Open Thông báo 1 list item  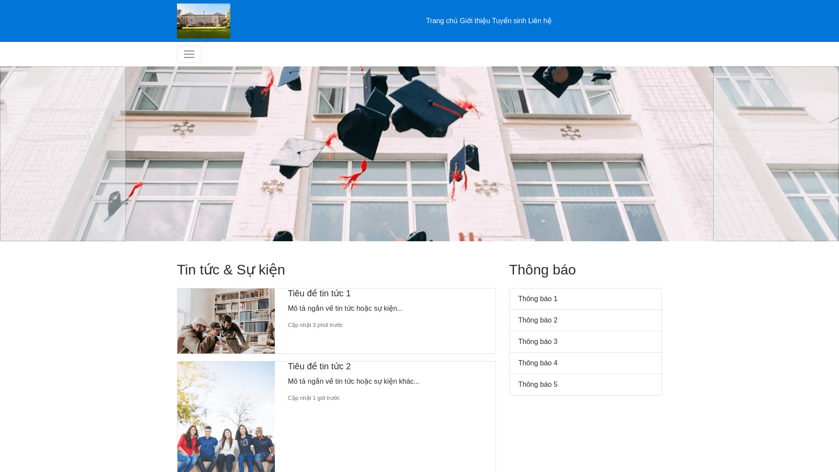tap(585, 299)
